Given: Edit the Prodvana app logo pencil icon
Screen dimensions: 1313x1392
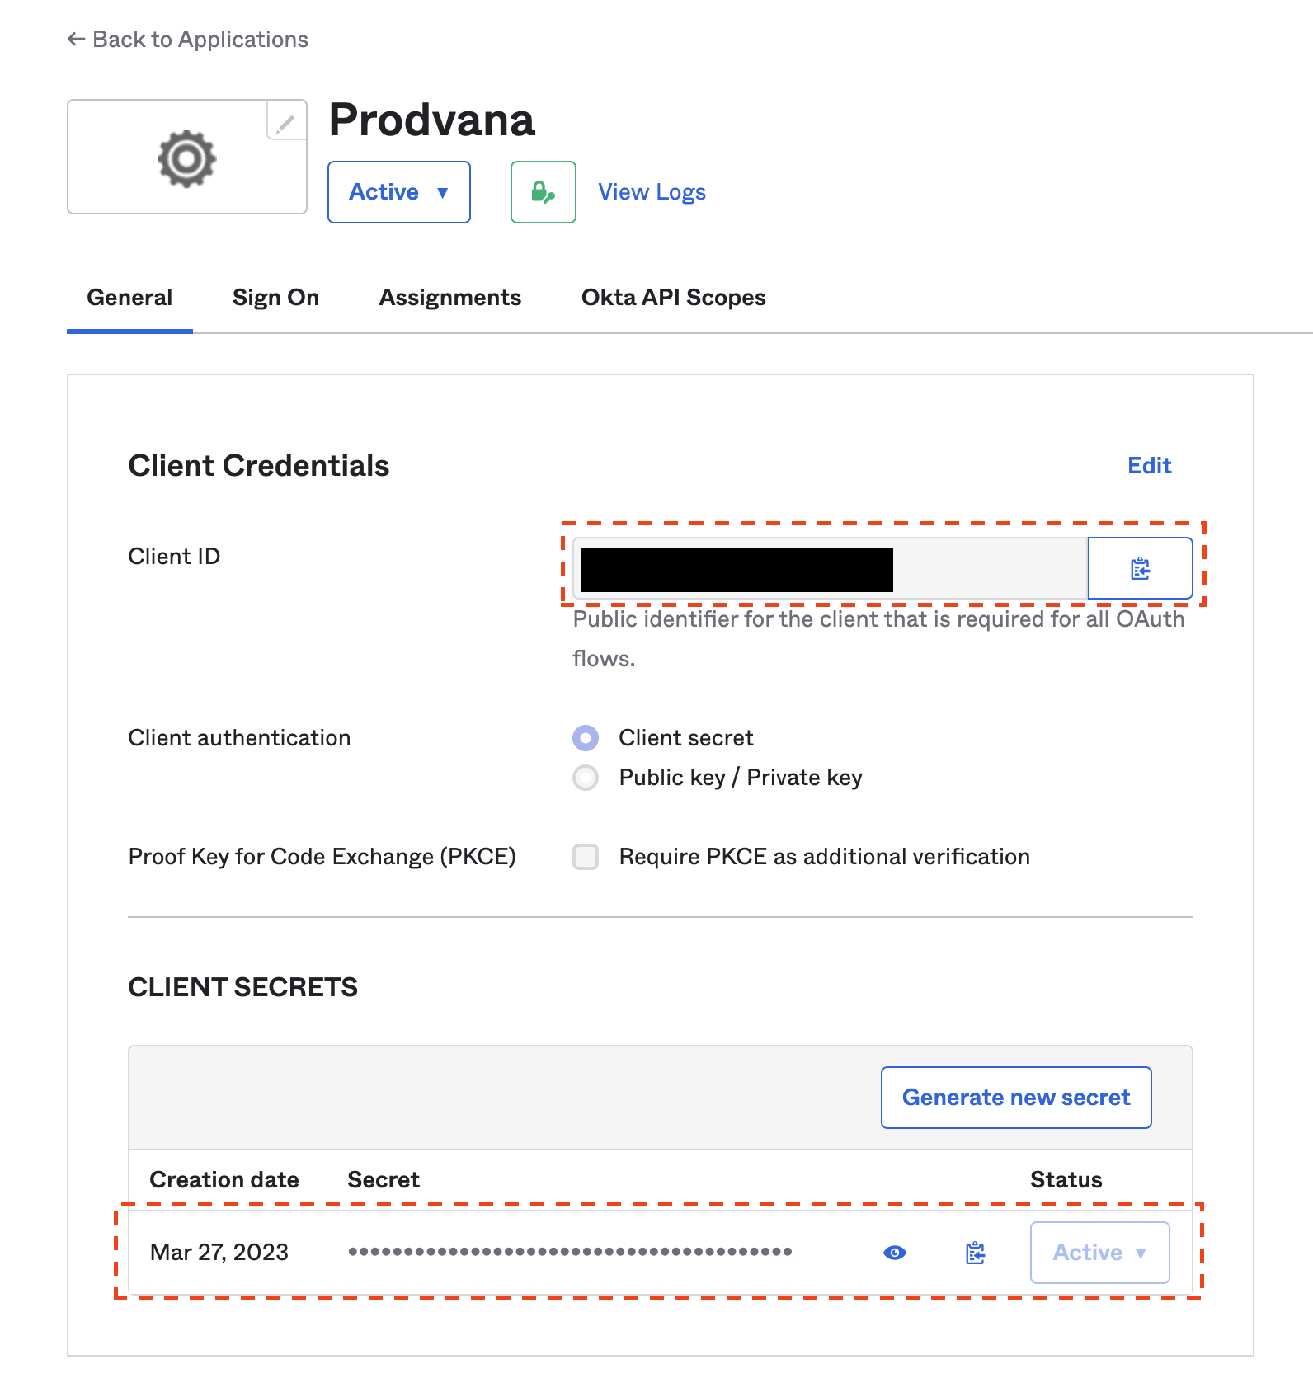Looking at the screenshot, I should pos(286,121).
